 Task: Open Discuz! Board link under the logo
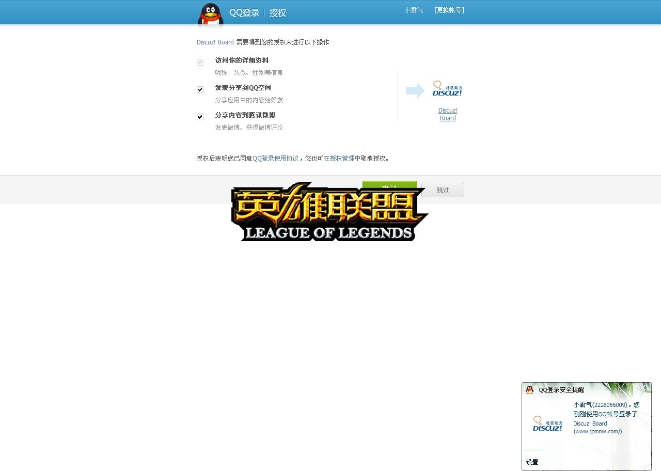coord(448,114)
